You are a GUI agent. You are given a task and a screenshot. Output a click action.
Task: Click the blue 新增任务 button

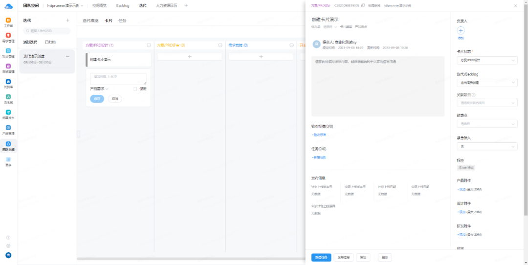coord(321,258)
